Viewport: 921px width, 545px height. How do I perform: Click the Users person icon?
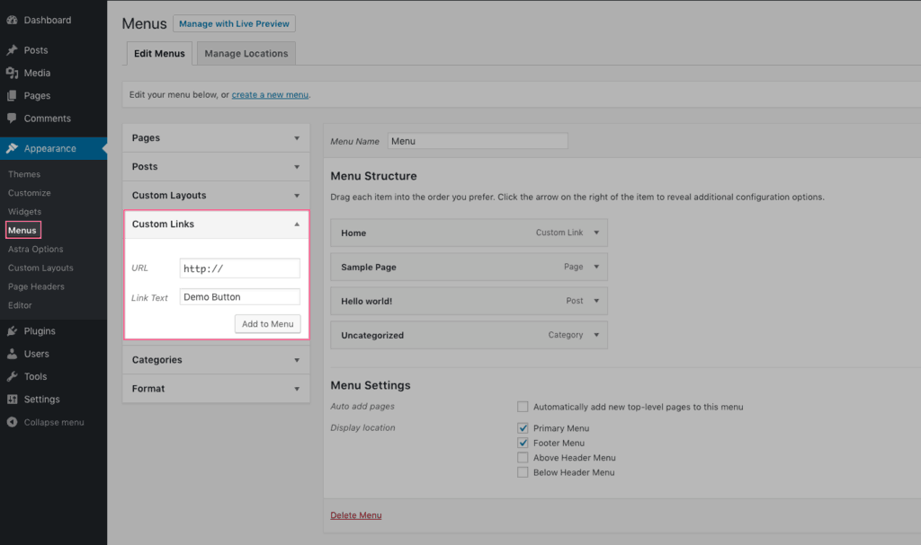[x=12, y=354]
